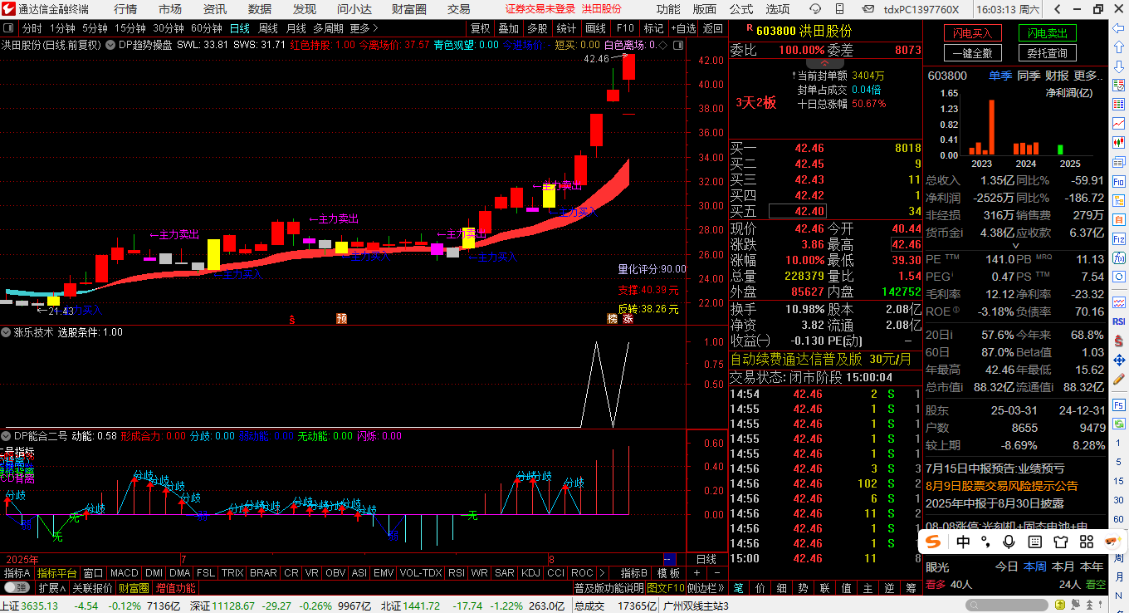Toggle the 弹 popup switch at the bottom left

coord(17,587)
